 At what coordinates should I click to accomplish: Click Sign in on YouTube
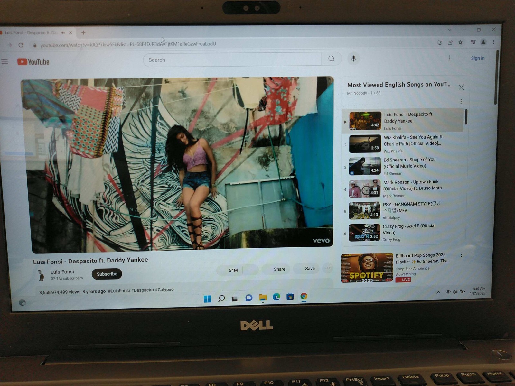pos(478,58)
